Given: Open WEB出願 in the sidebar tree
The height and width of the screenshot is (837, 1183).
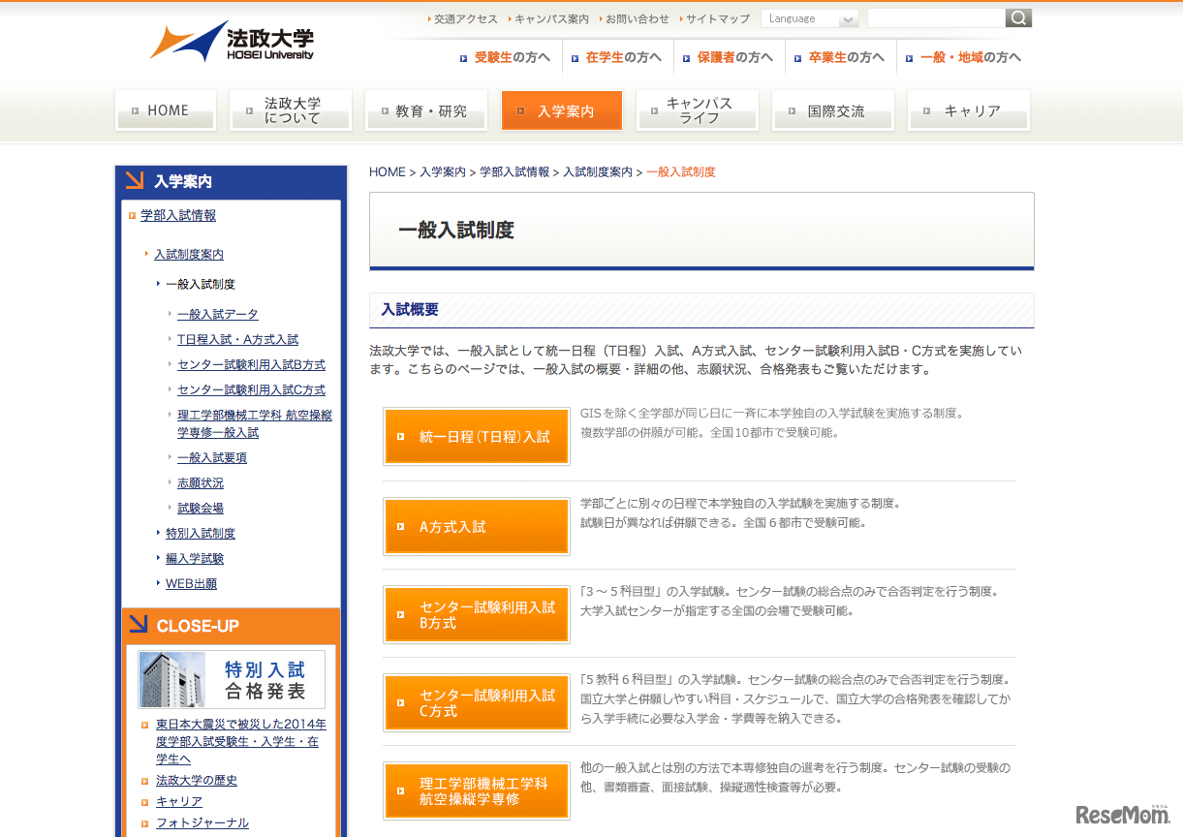Looking at the screenshot, I should tap(191, 584).
